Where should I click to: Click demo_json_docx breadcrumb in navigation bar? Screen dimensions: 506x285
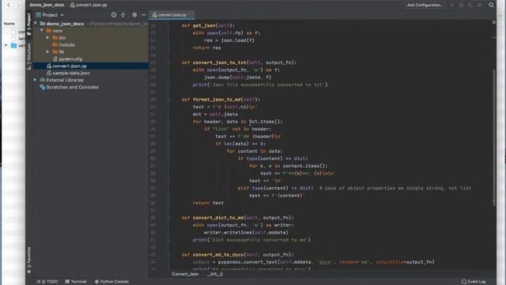pyautogui.click(x=47, y=5)
